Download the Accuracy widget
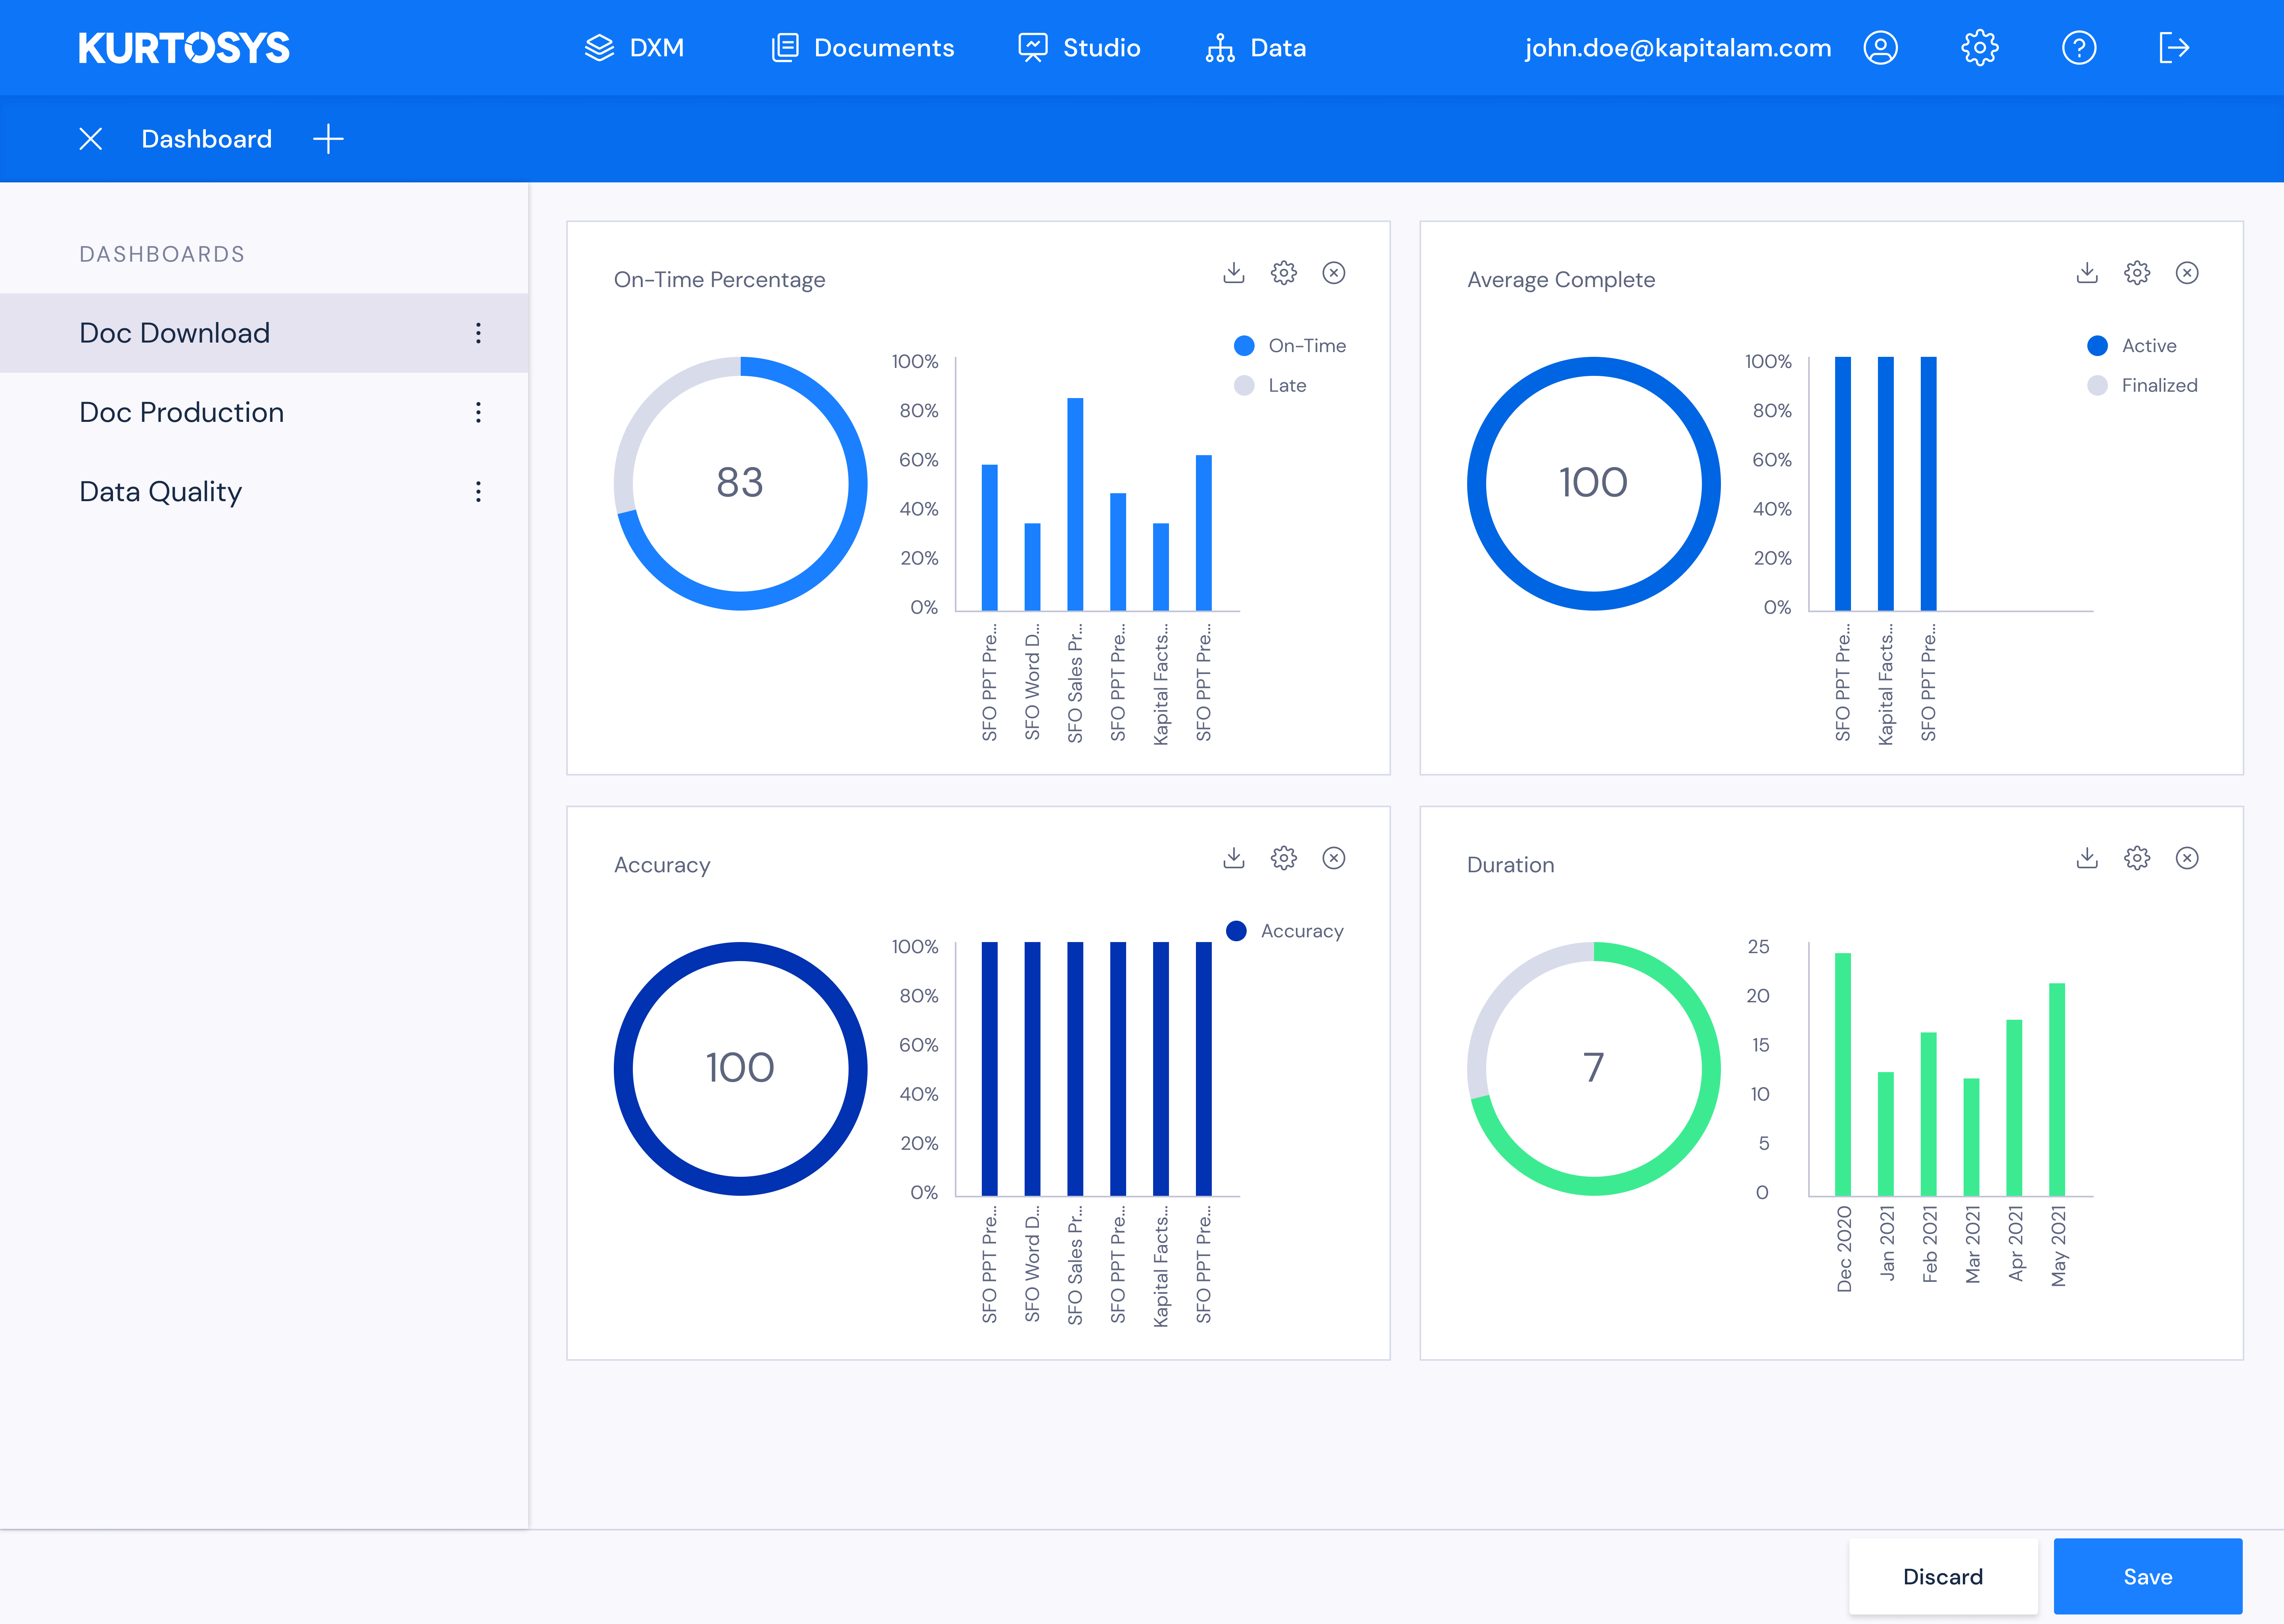This screenshot has width=2284, height=1624. click(x=1234, y=858)
